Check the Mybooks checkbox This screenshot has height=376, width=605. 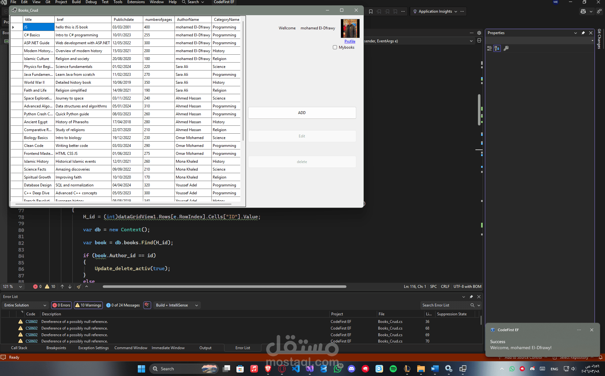click(335, 47)
